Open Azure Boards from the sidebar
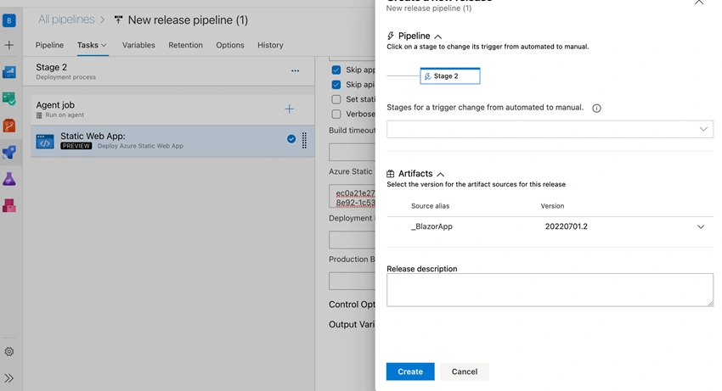 [x=9, y=98]
